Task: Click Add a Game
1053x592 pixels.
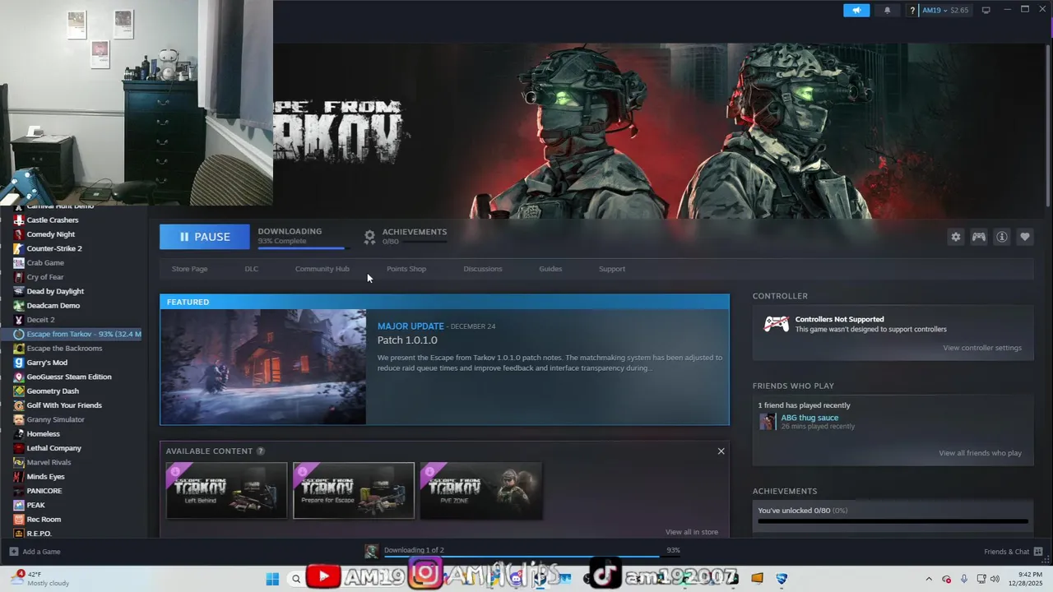Action: tap(35, 552)
